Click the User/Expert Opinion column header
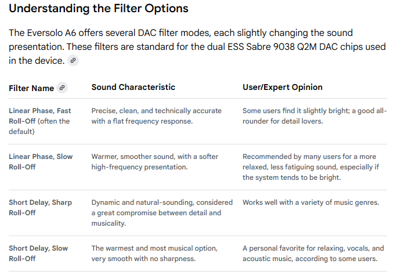The image size is (401, 275). (x=283, y=88)
